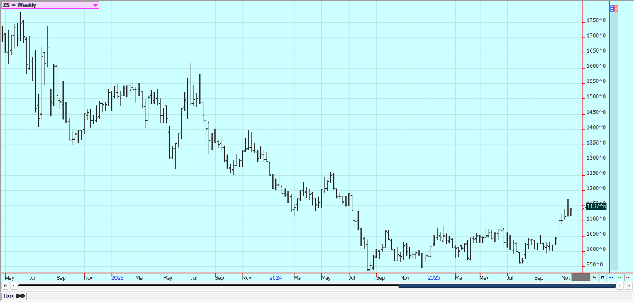Click the red S sell button
The height and width of the screenshot is (302, 634).
(616, 8)
